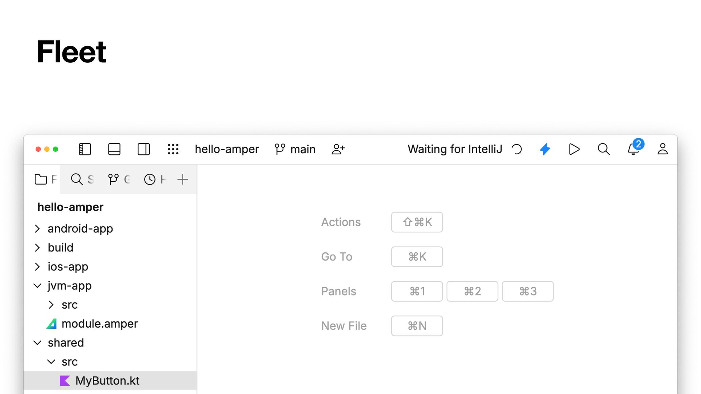The width and height of the screenshot is (701, 394).
Task: Click the yellow minimize window button
Action: pos(47,149)
